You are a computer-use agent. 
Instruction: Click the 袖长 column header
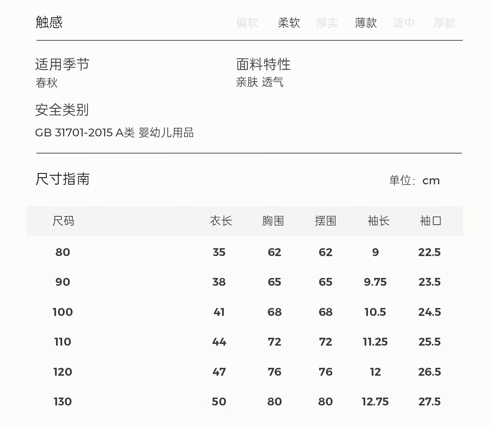pyautogui.click(x=378, y=221)
